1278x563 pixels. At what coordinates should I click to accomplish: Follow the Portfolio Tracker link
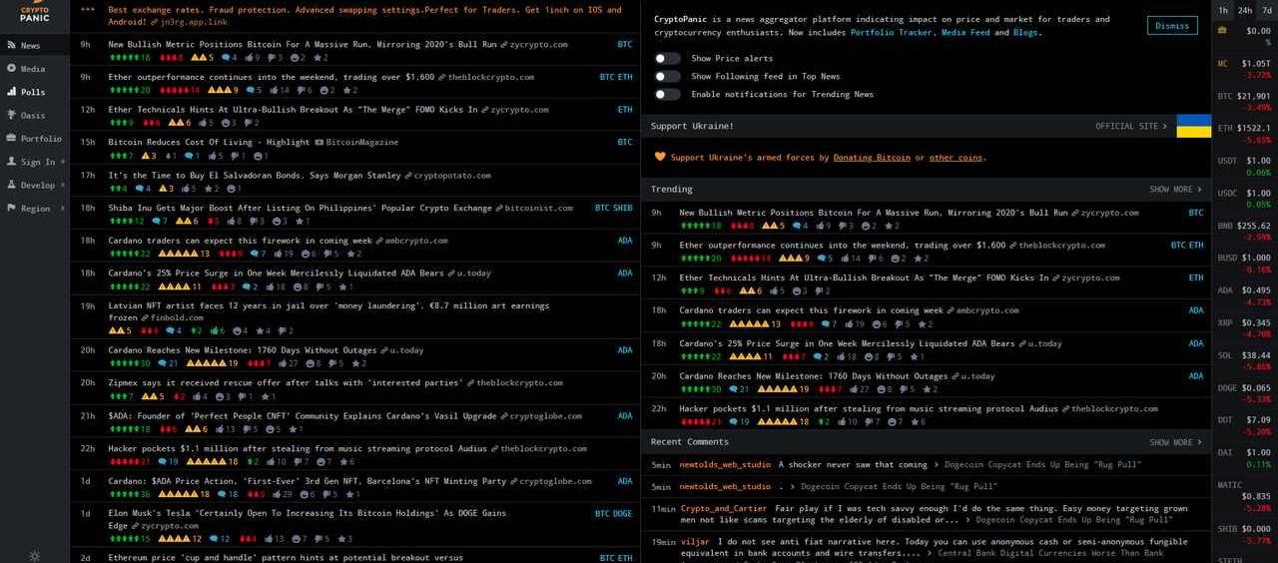(x=893, y=33)
